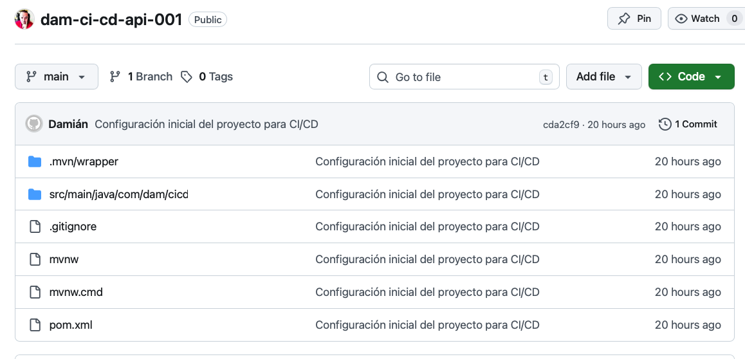745x359 pixels.
Task: Open the Add file dropdown
Action: [x=603, y=77]
